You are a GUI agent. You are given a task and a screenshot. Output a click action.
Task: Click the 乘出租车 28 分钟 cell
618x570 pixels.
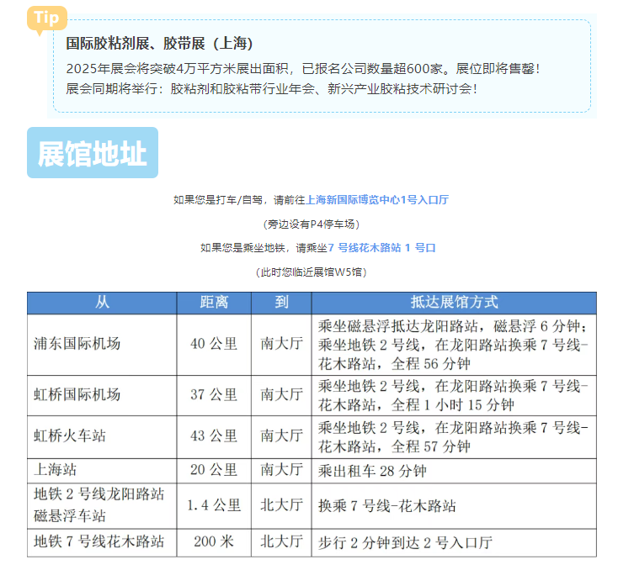click(x=454, y=471)
